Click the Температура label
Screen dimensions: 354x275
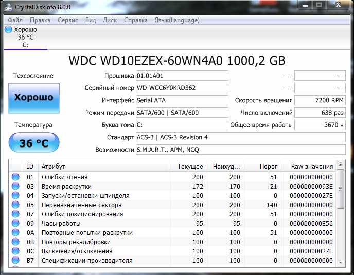coord(33,125)
